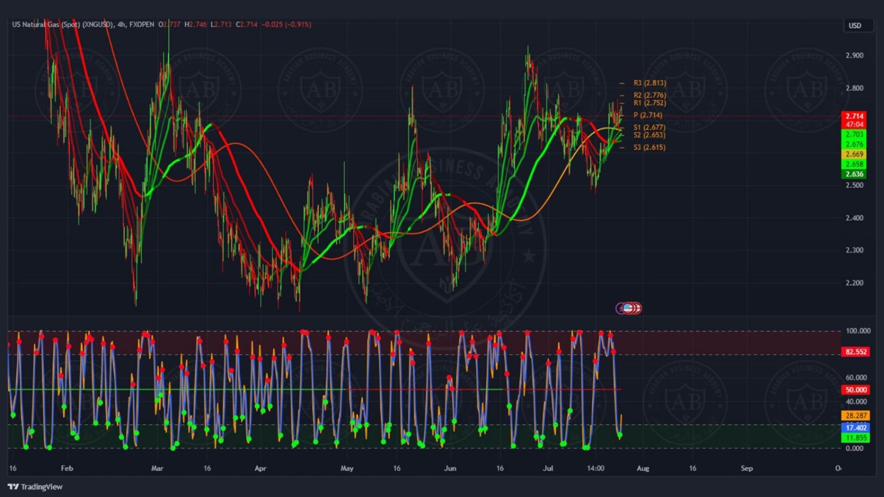Screen dimensions: 884x497
Task: Click the FXOPEN exchange label
Action: coord(141,25)
